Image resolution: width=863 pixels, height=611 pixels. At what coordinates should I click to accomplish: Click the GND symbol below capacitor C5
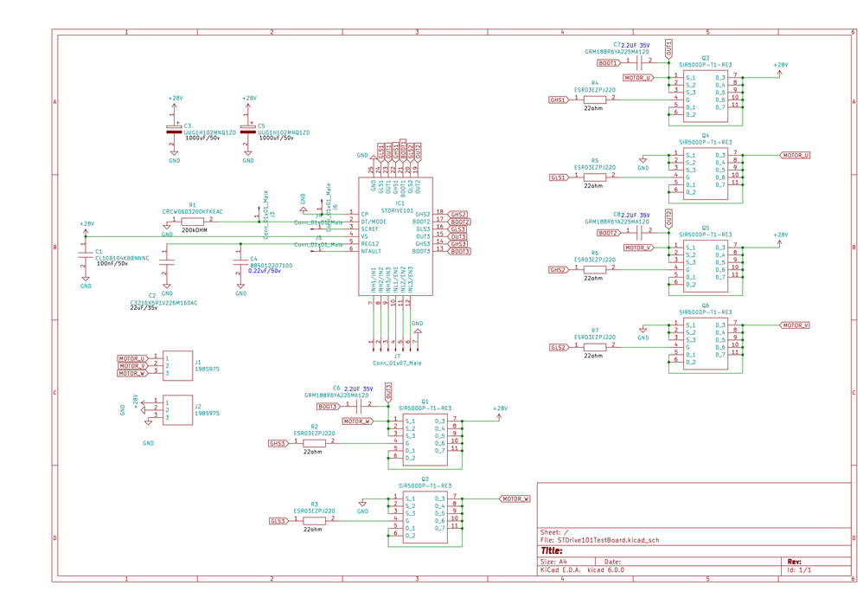(x=248, y=158)
